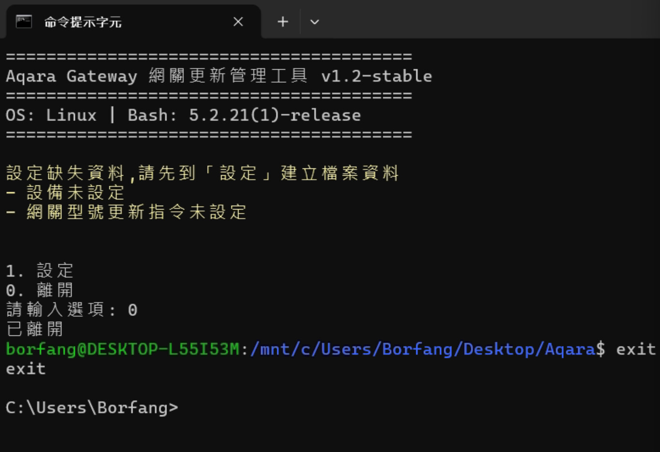Click the green borfang@DESKTOP-L55I53M text
The width and height of the screenshot is (660, 452).
point(122,349)
